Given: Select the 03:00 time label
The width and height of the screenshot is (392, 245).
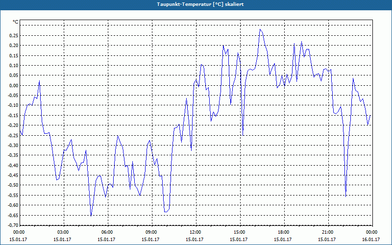Looking at the screenshot, I should click(63, 232).
